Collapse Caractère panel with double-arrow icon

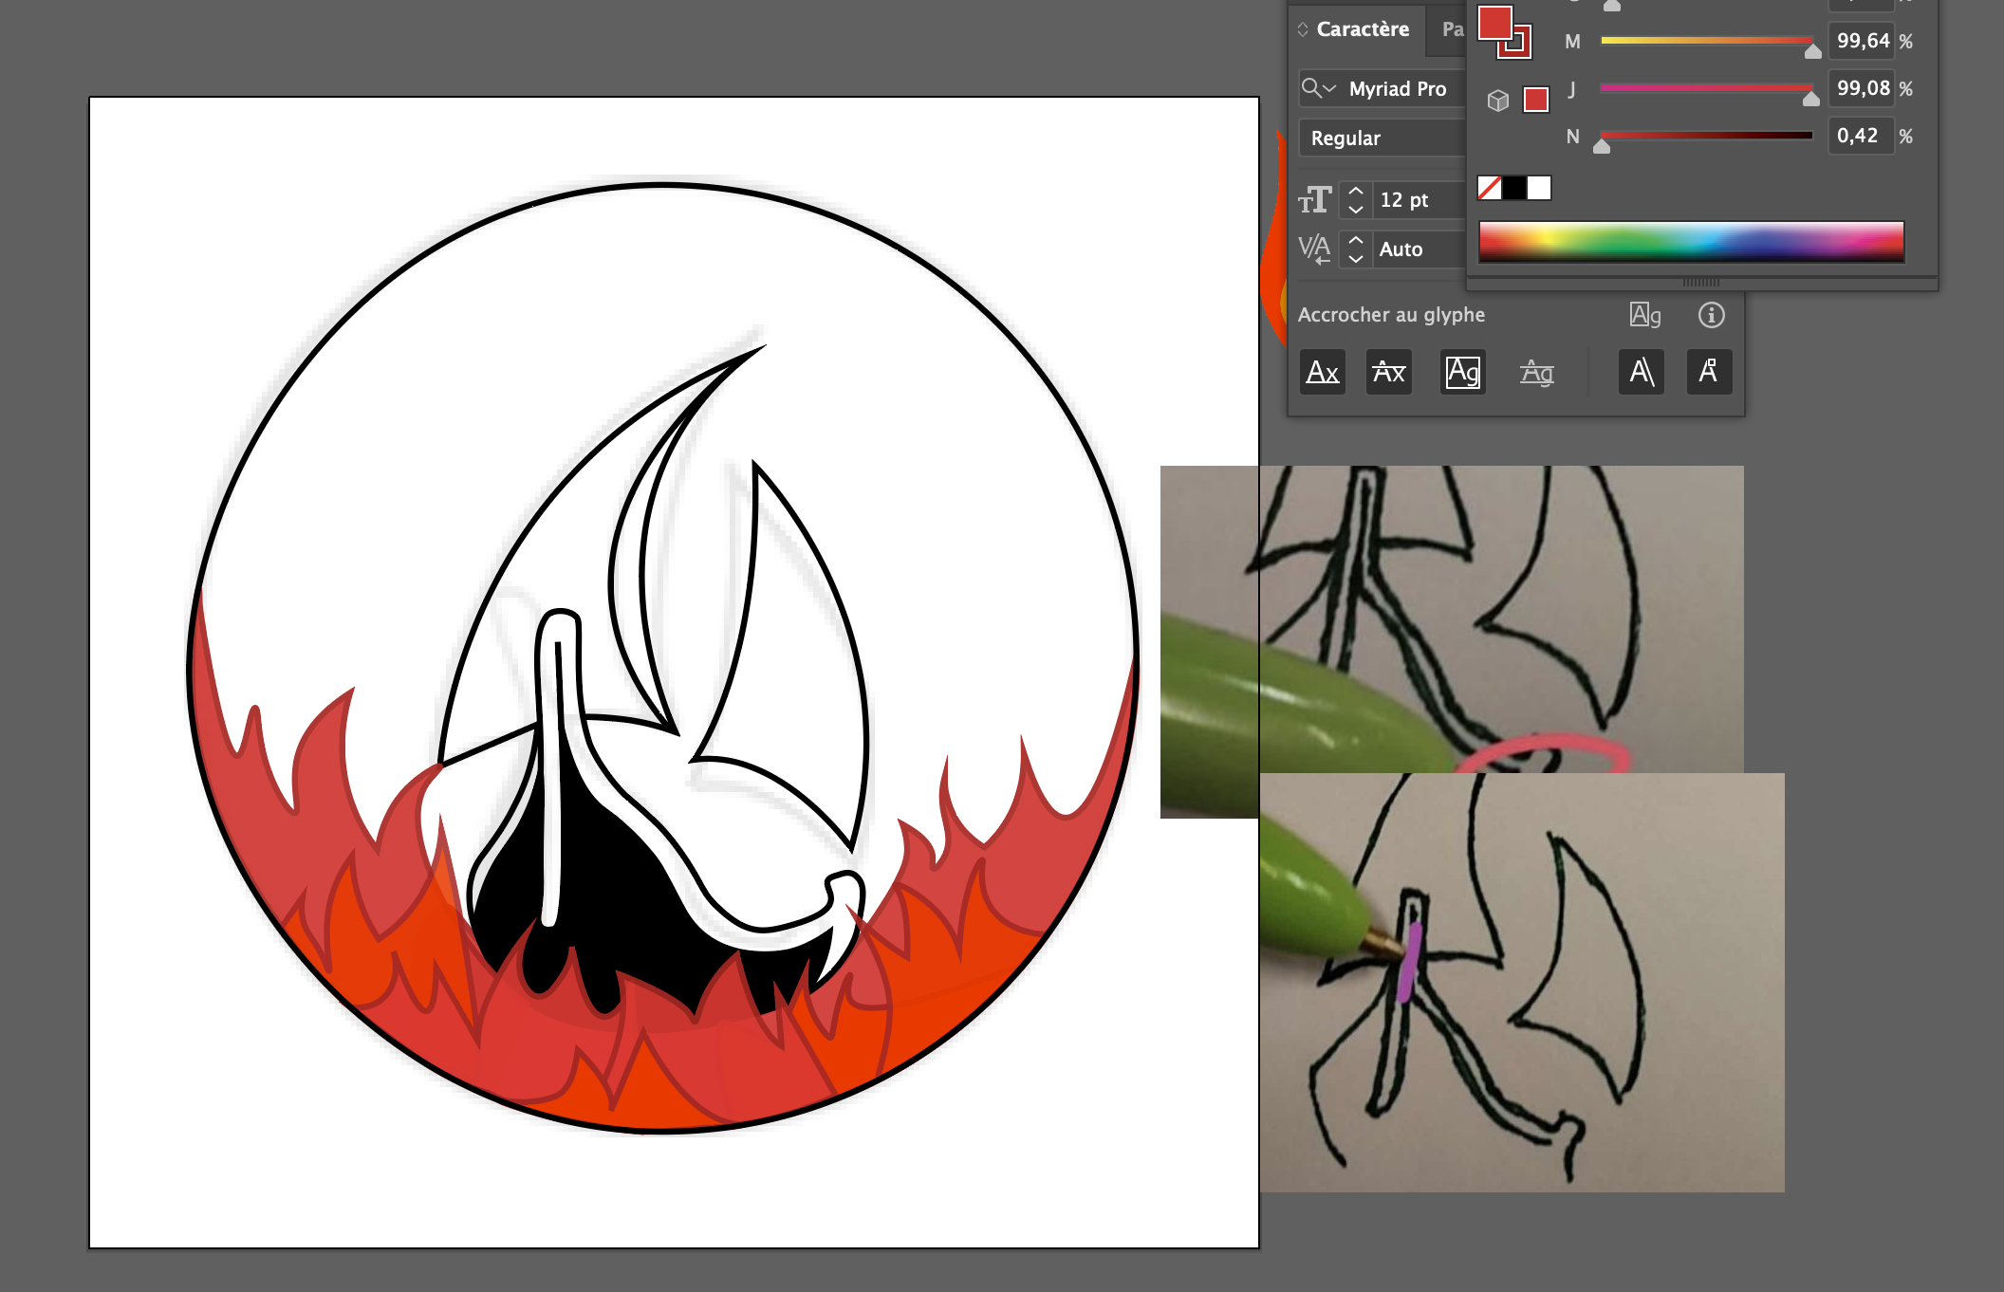(x=1303, y=29)
